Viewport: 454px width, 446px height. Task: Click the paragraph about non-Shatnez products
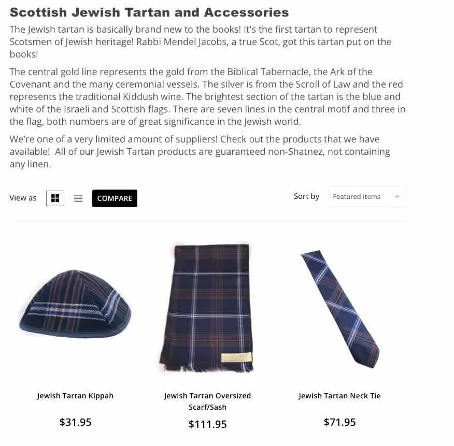point(200,152)
